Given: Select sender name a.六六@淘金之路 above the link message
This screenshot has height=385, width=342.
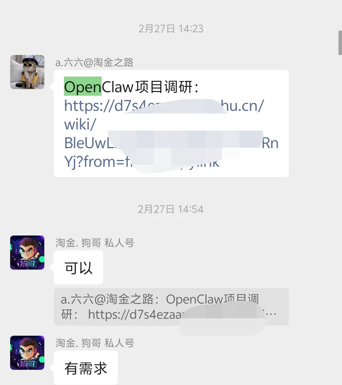Looking at the screenshot, I should [x=94, y=62].
